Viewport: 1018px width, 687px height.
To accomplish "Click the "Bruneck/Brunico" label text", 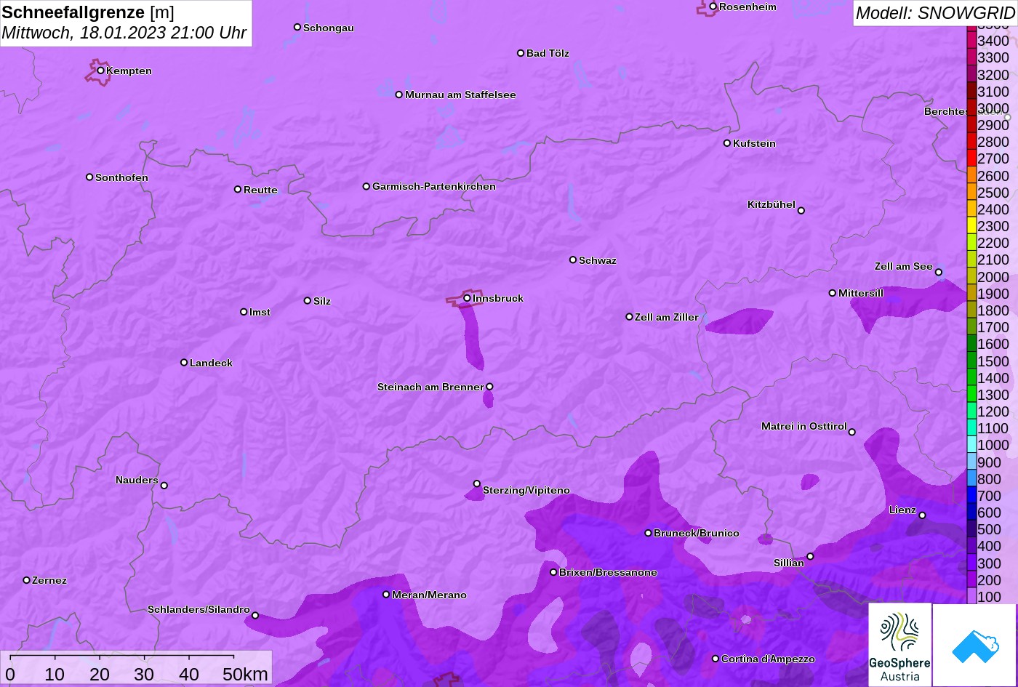I will [x=697, y=533].
